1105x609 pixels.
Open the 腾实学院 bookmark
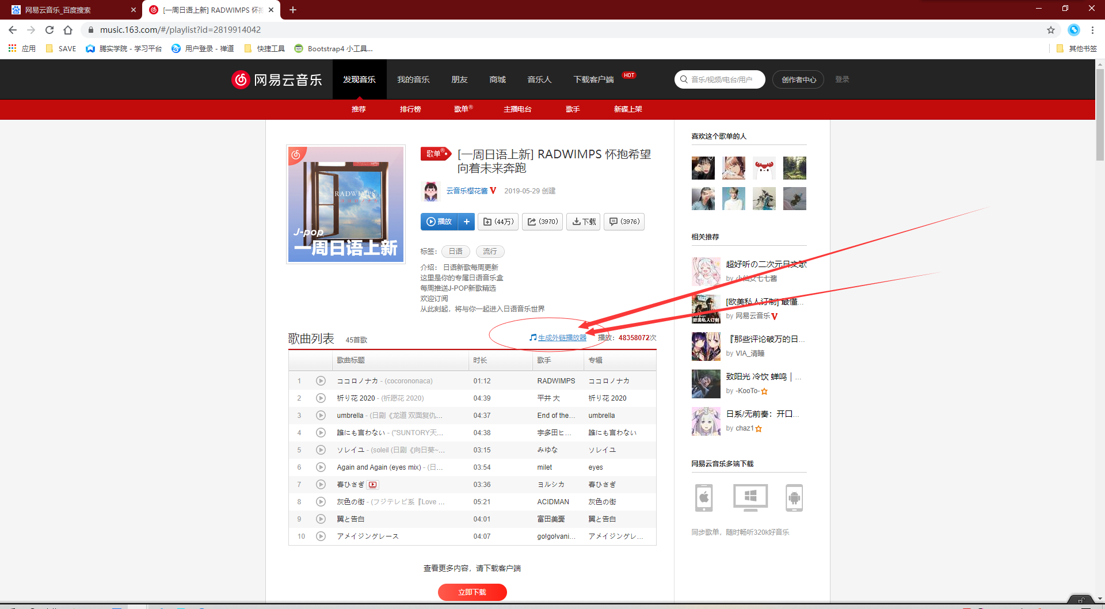pyautogui.click(x=124, y=48)
